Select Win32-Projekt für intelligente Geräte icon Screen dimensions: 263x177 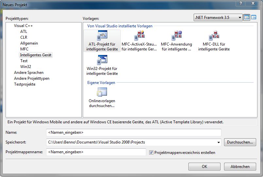(102, 60)
